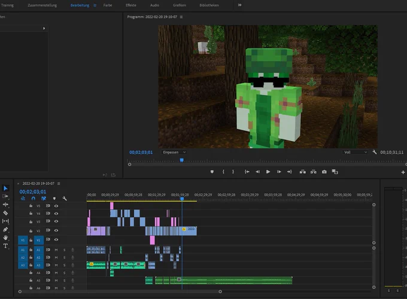Open the timeline display settings wrench
The image size is (407, 299).
click(65, 199)
